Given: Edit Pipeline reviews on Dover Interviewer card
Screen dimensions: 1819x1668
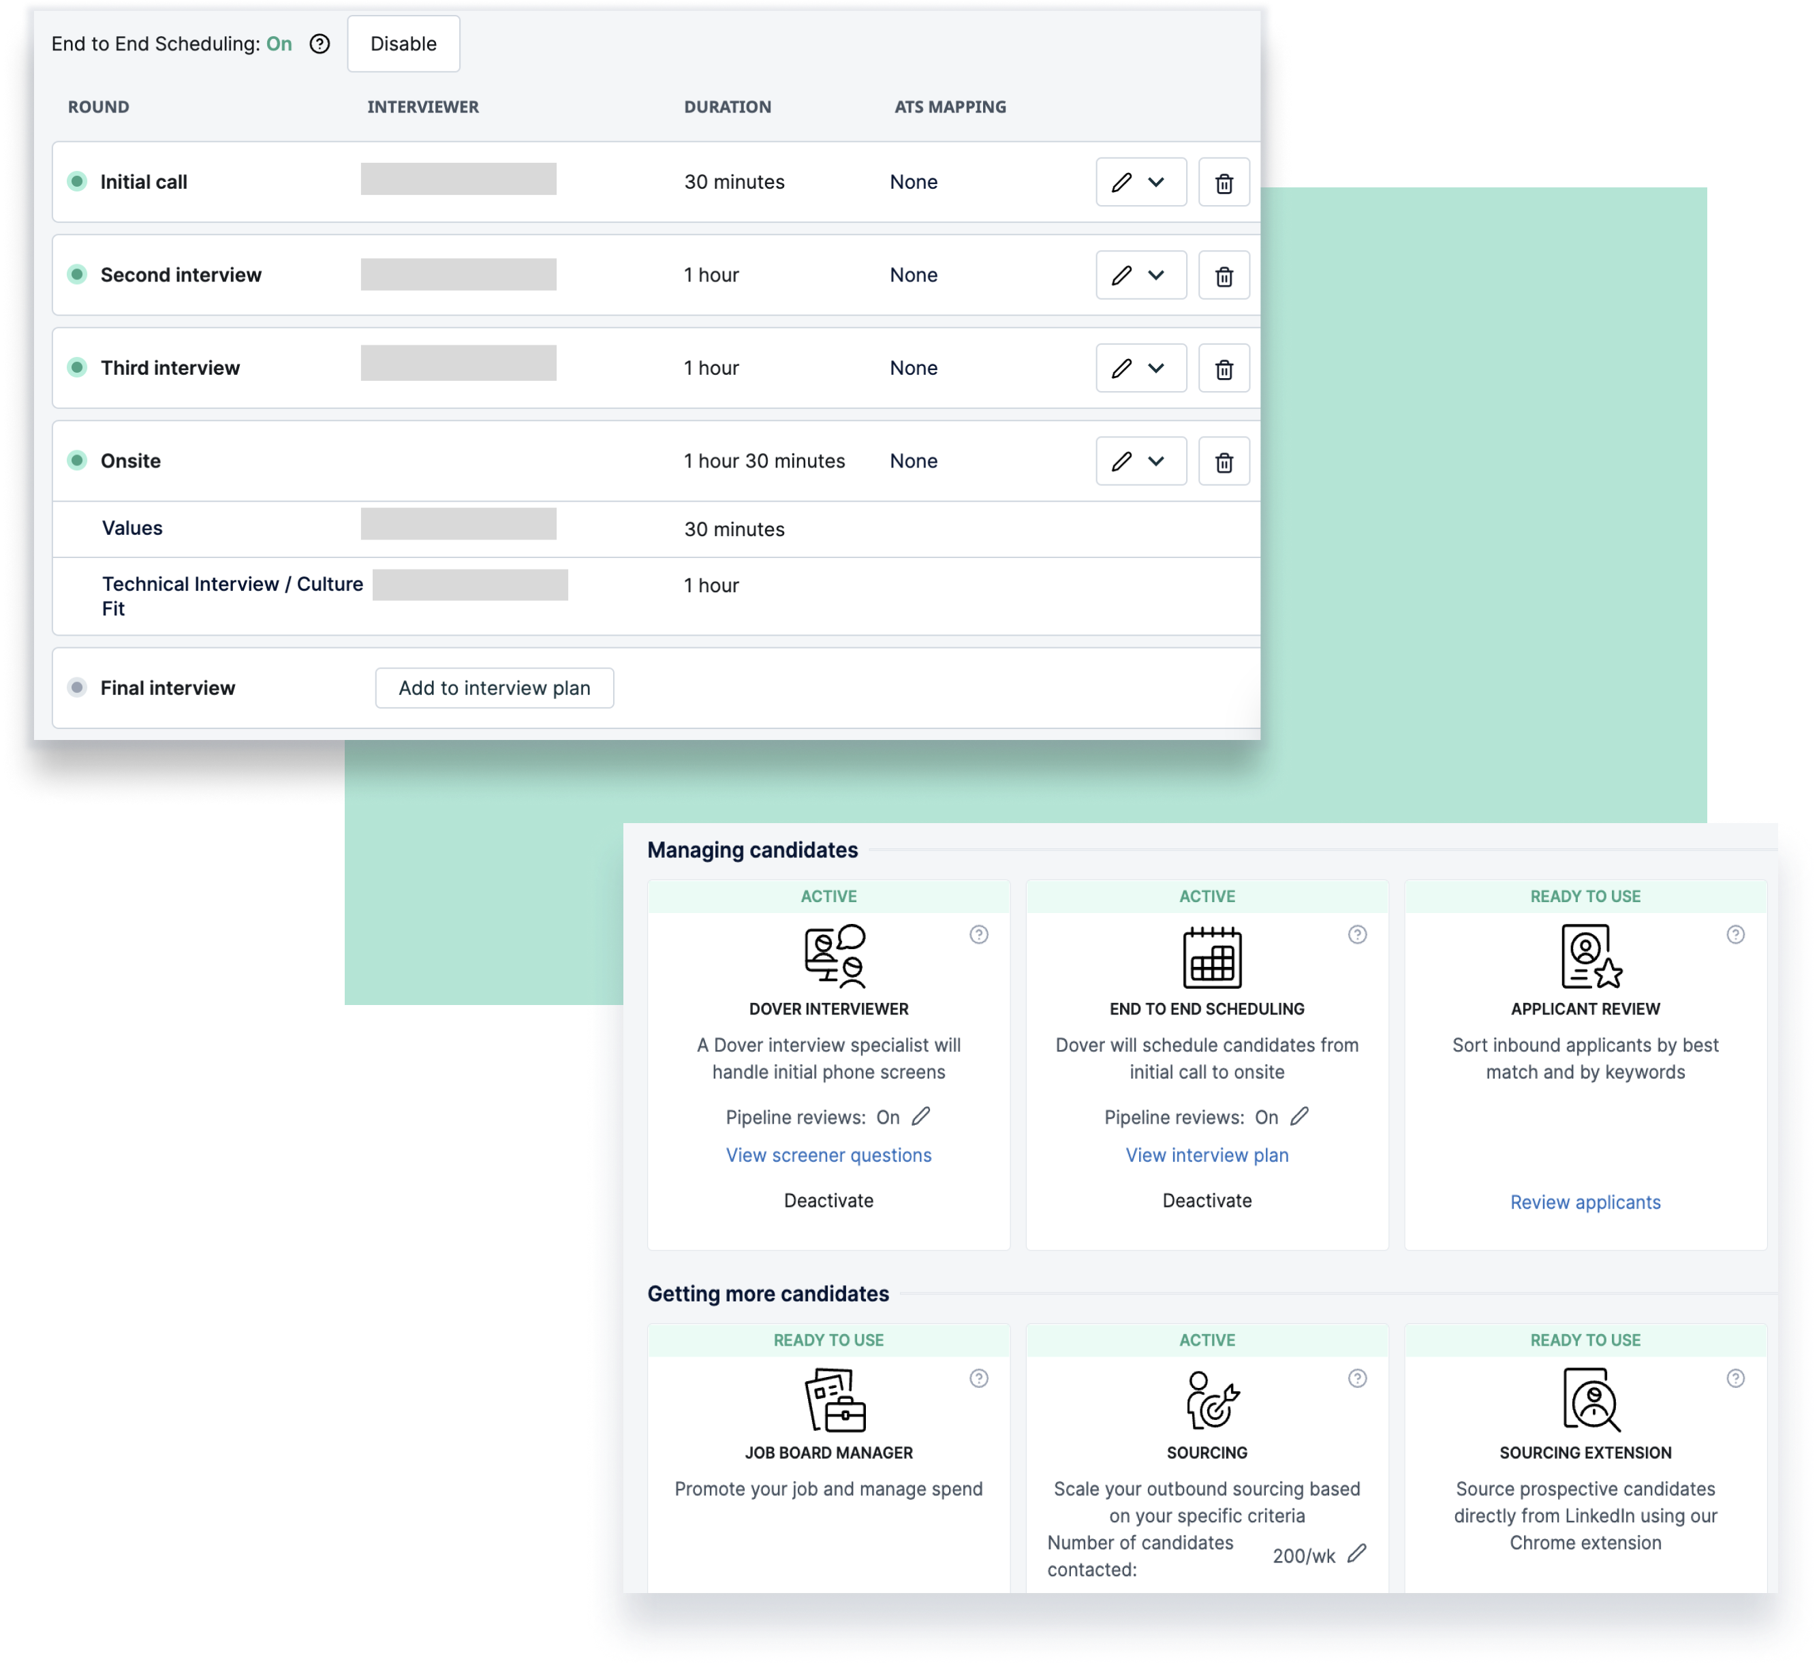Looking at the screenshot, I should tap(920, 1117).
